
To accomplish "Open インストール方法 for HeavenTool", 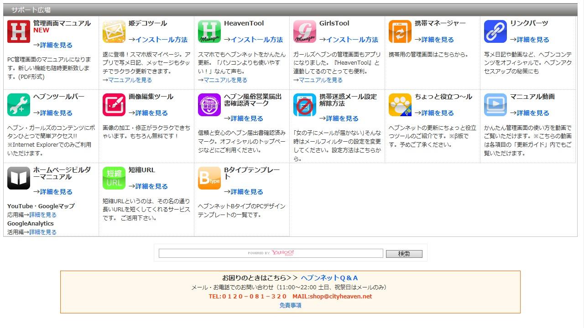I will click(257, 40).
